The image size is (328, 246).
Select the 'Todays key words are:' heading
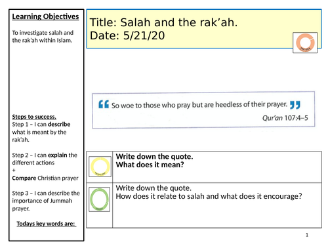coord(46,224)
